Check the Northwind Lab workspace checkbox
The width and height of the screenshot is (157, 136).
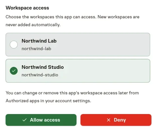click(14, 45)
